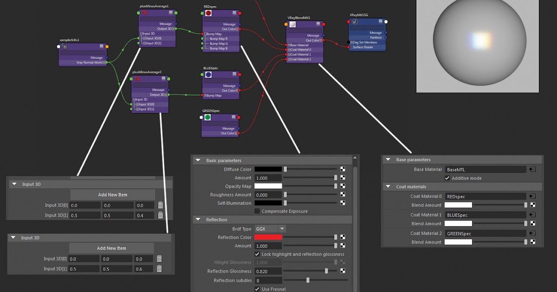
Task: Click the red Reflection Color swatch
Action: click(x=269, y=237)
